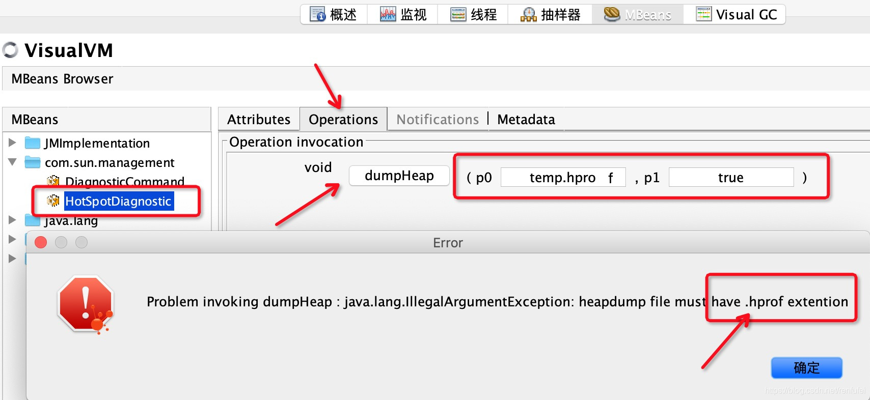Select the Operations tab
This screenshot has height=400, width=870.
point(343,120)
